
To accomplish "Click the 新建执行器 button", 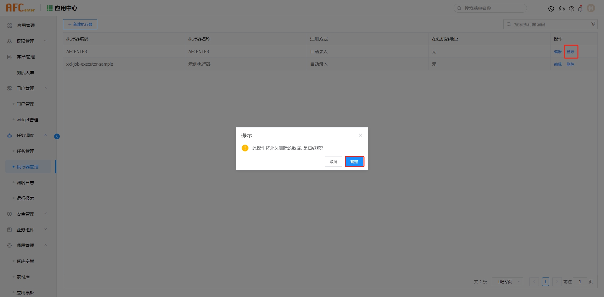I will click(80, 24).
